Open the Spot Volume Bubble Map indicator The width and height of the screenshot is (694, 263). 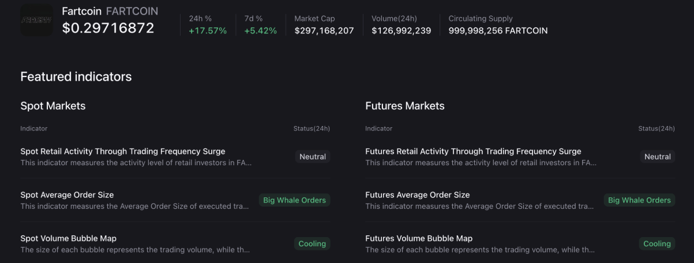pos(68,239)
